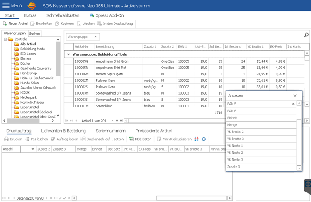Switch to the Suchen tab

coord(35,34)
